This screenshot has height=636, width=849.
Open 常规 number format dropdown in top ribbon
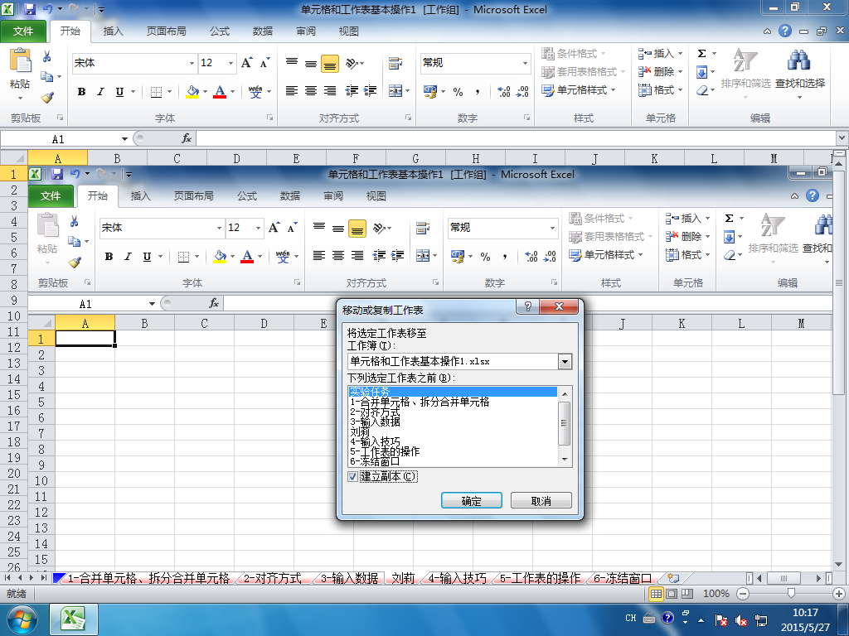click(525, 63)
